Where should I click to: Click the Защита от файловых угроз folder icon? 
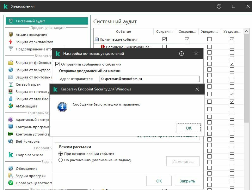[x=11, y=63]
